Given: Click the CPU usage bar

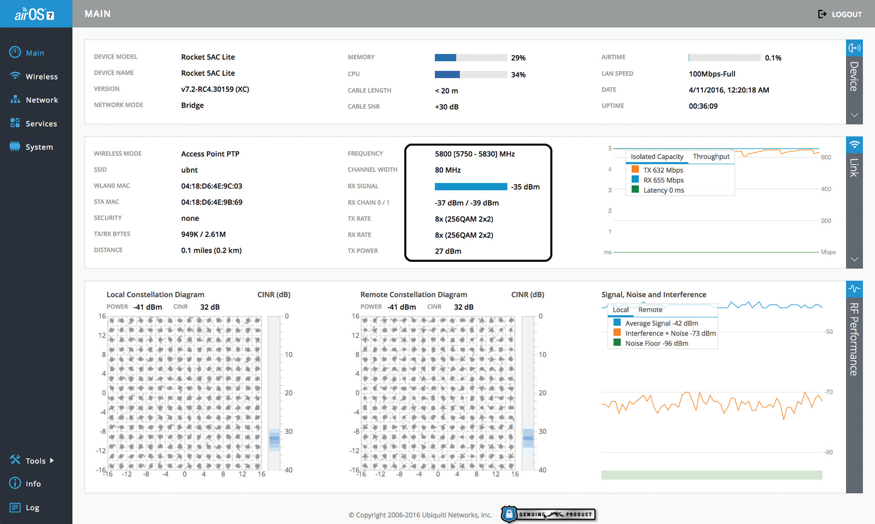Looking at the screenshot, I should tap(471, 74).
